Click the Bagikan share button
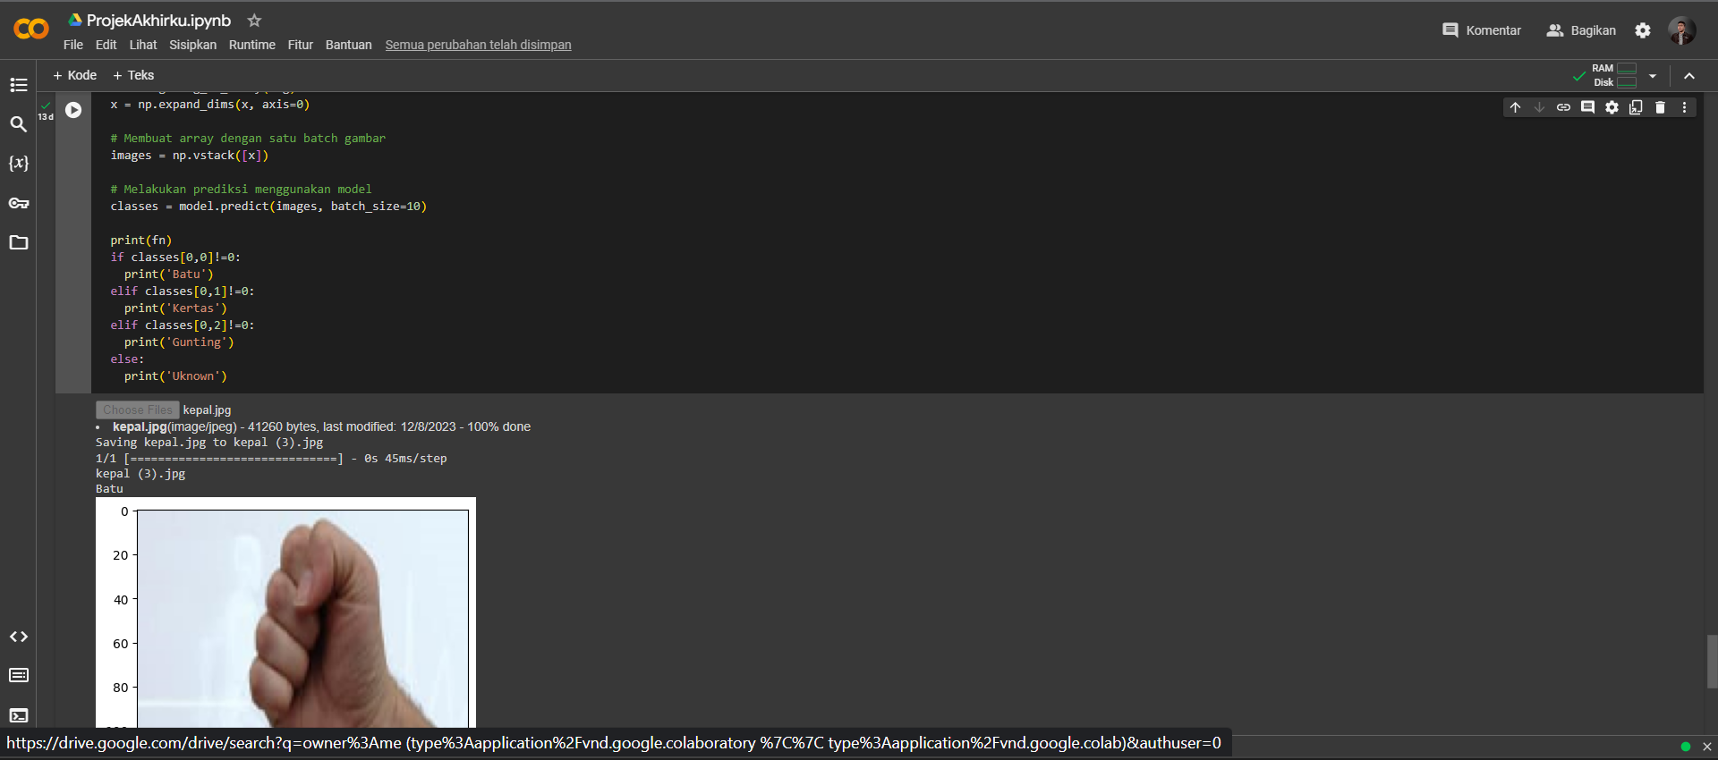 coord(1581,30)
